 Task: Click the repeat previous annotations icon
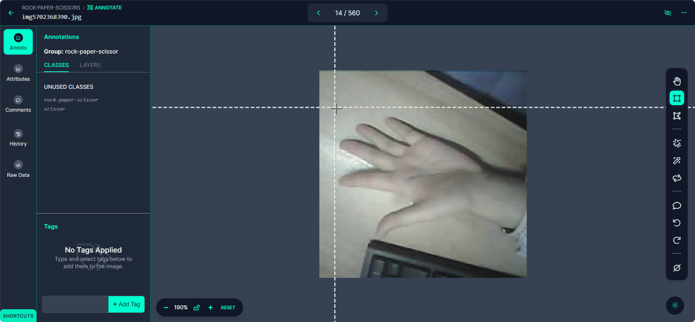click(676, 178)
